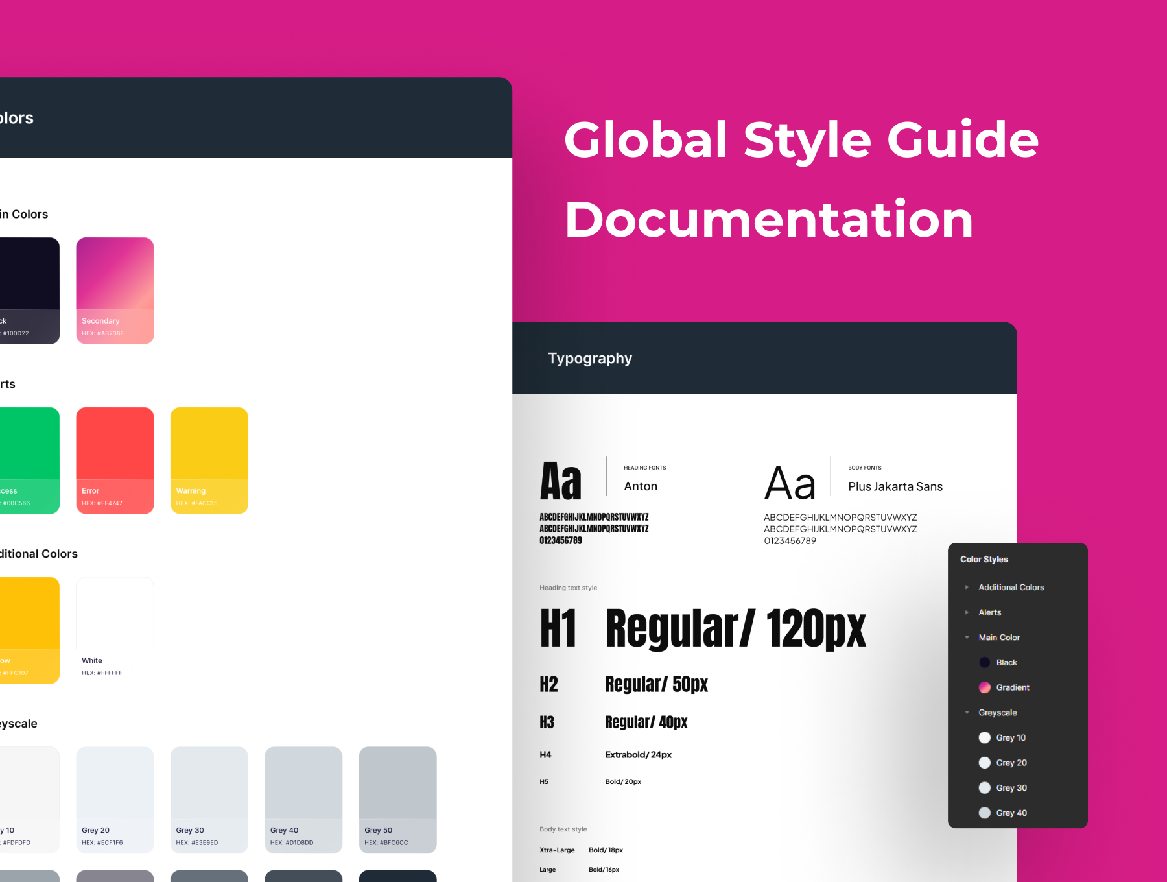
Task: Click the Color Styles panel title
Action: tap(984, 559)
